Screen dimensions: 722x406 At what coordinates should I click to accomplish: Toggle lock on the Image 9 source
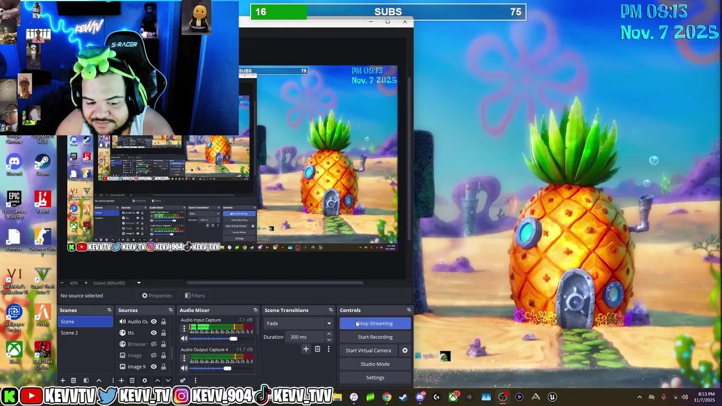click(x=164, y=367)
